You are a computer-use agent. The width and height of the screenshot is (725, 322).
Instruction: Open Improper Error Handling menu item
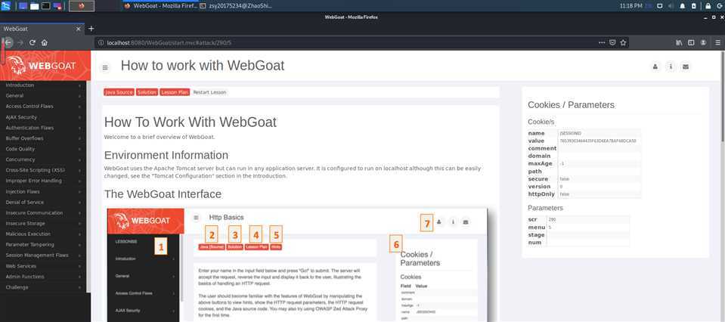point(43,181)
